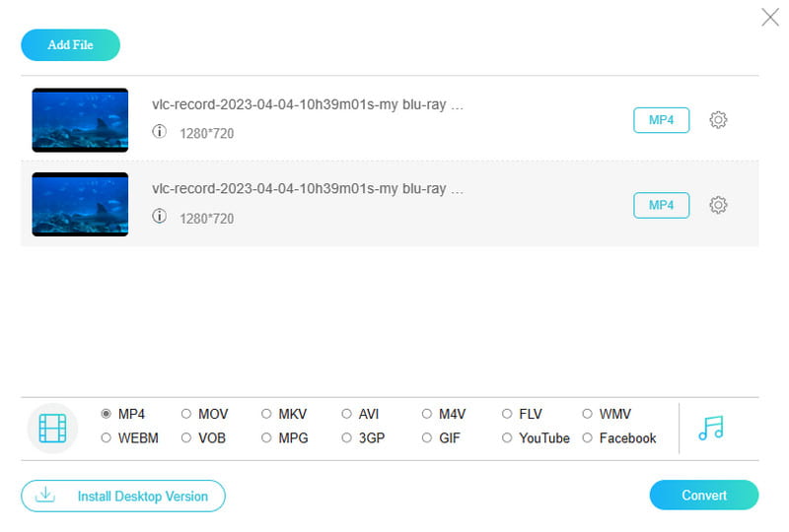Switch to audio formats music note icon
The image size is (789, 532).
(711, 428)
